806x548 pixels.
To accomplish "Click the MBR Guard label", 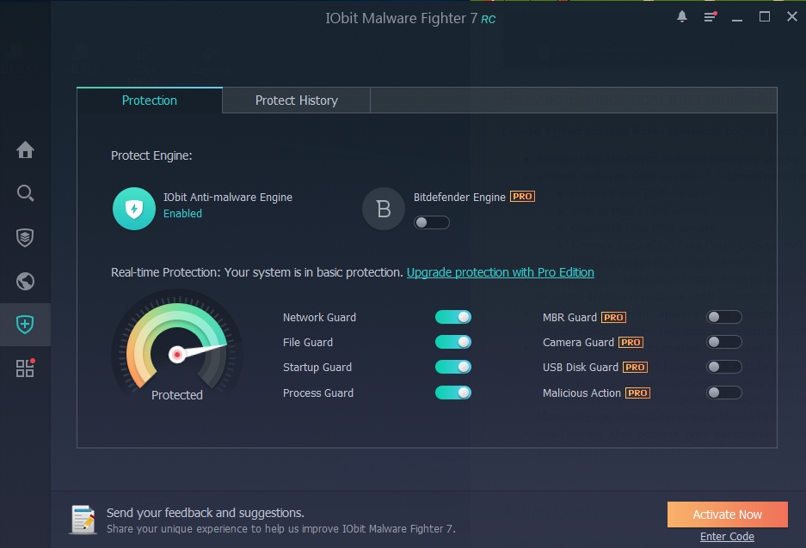I will [569, 317].
